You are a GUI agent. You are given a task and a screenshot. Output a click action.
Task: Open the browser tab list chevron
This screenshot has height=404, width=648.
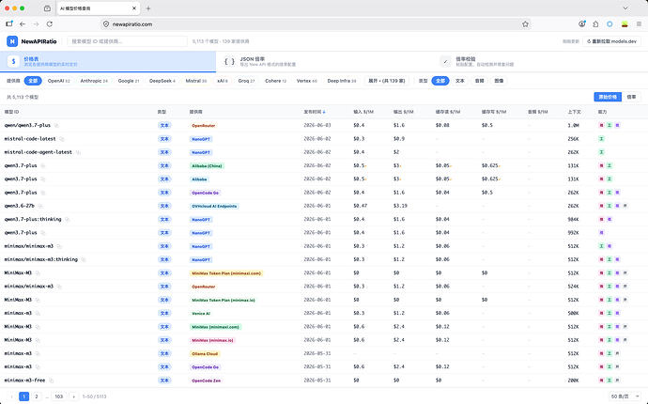pos(625,8)
